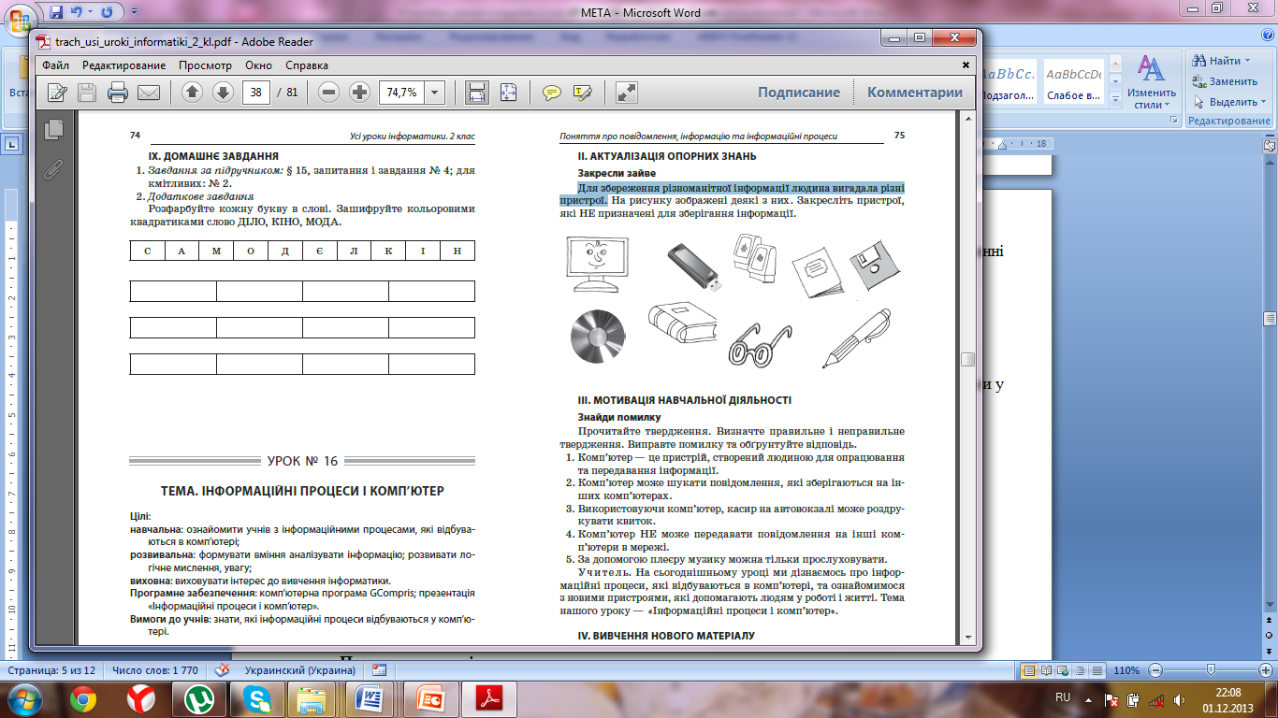Viewport: 1278px width, 718px height.
Task: Open the Styles pane dialog launcher
Action: [x=1174, y=122]
